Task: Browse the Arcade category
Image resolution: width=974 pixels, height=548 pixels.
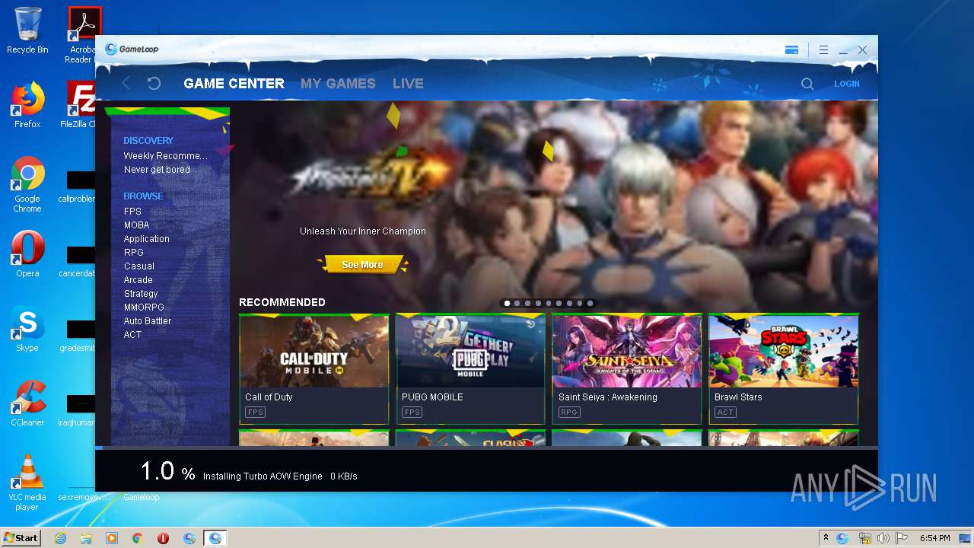Action: pos(138,280)
